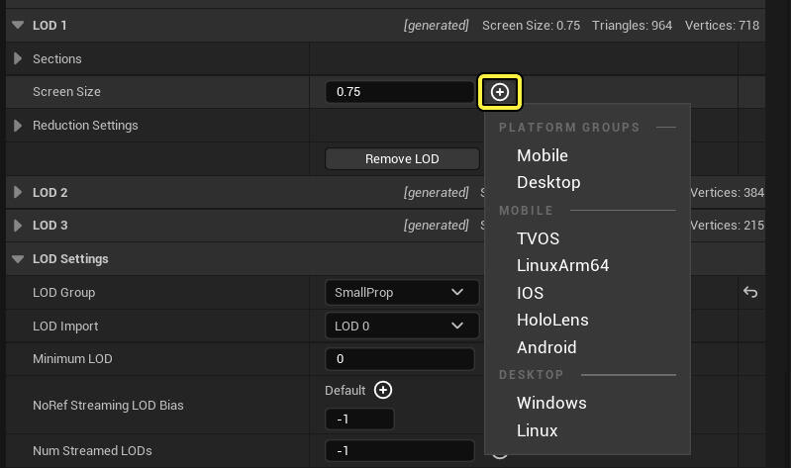791x468 pixels.
Task: Choose Android from the platform menu
Action: [546, 347]
